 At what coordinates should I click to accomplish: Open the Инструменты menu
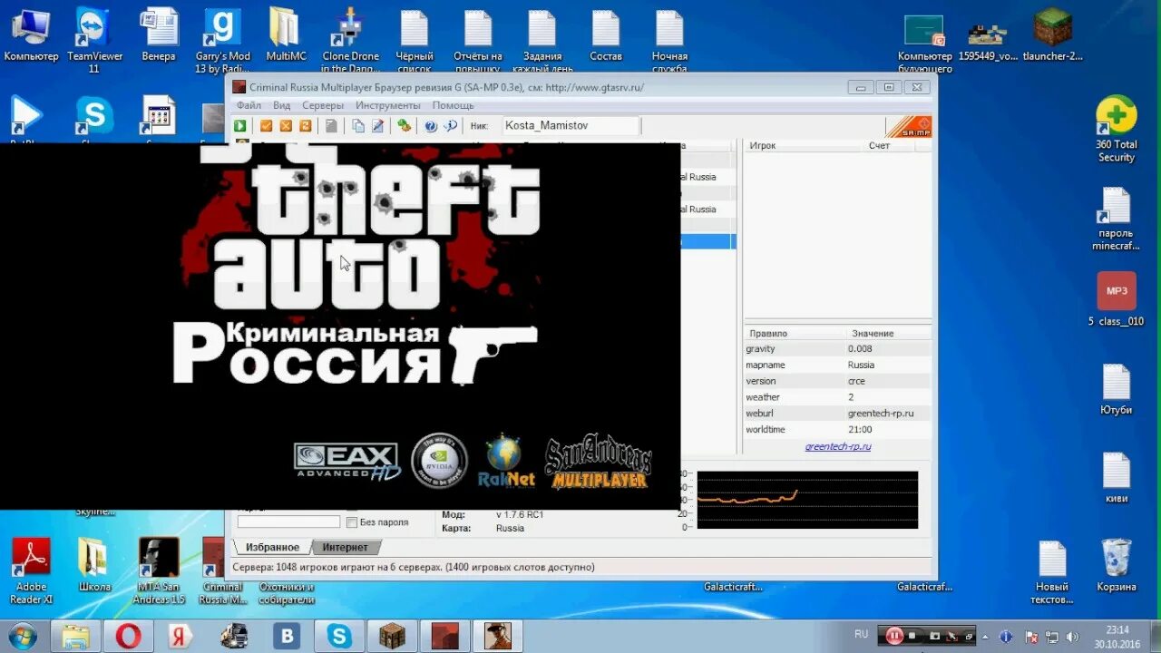pos(388,105)
